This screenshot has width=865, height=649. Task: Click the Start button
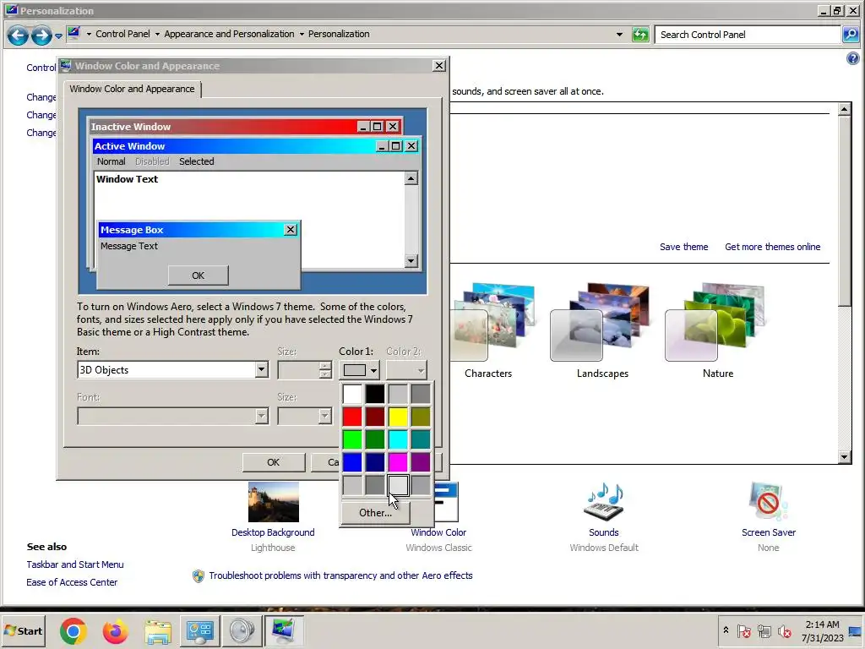pyautogui.click(x=23, y=630)
